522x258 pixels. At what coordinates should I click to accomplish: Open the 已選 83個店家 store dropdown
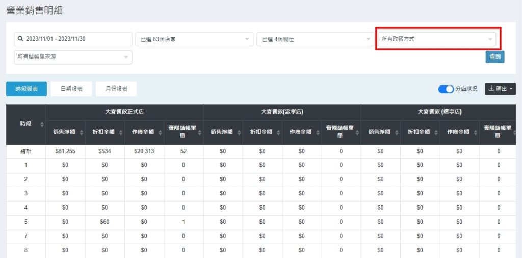pos(194,39)
